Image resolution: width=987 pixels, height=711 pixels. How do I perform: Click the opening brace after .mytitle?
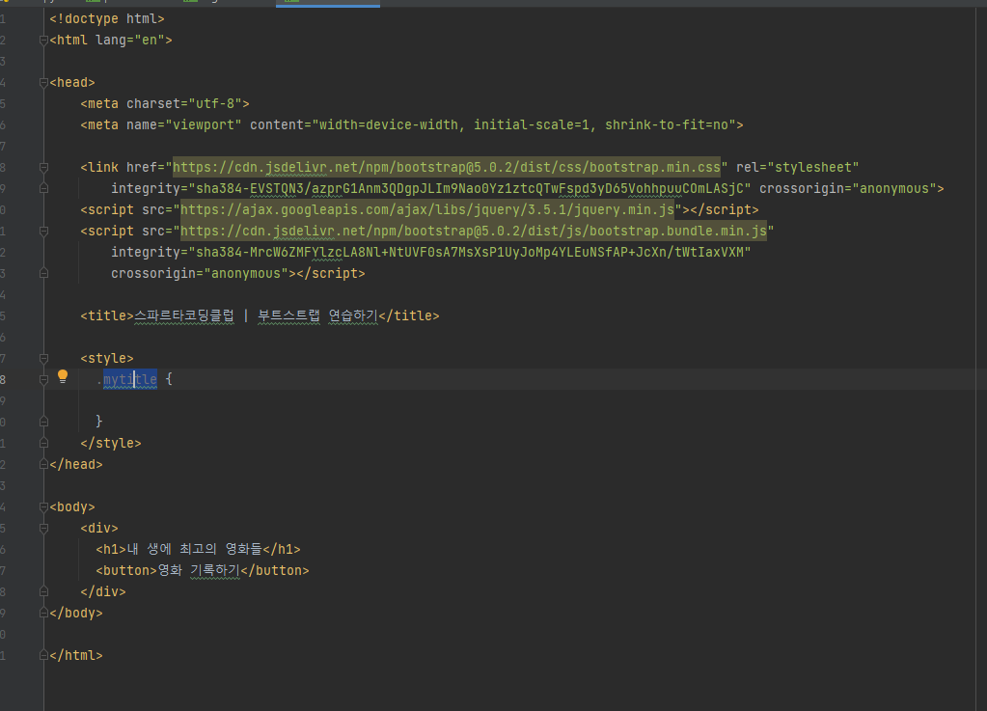click(169, 379)
